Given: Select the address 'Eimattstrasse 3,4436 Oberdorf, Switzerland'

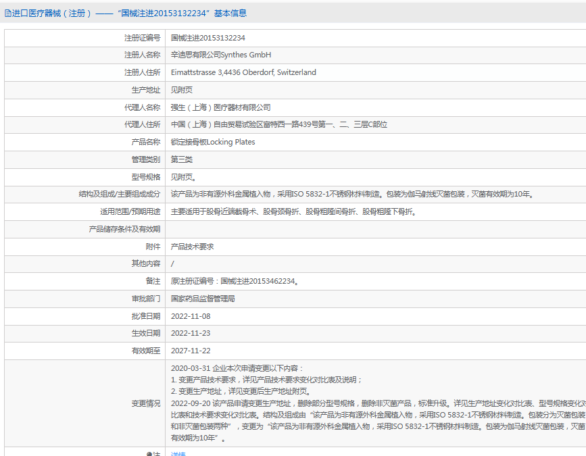Looking at the screenshot, I should 243,72.
